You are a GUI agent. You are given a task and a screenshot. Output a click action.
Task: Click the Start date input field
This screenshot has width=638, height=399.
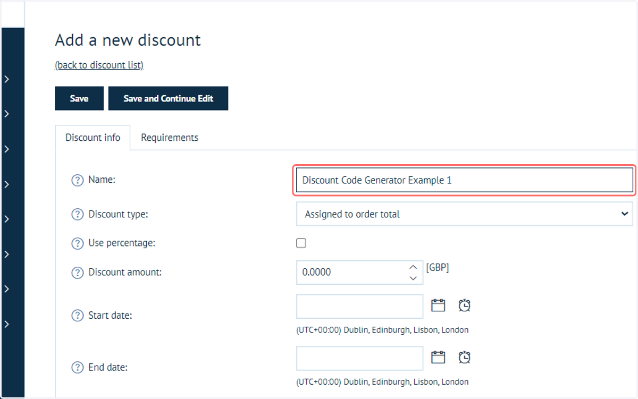click(x=359, y=307)
